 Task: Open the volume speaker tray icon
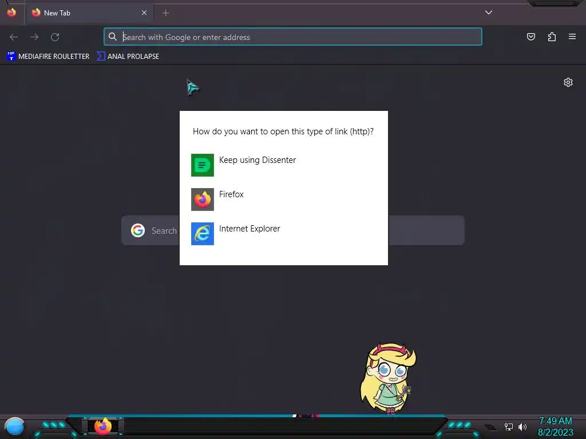[522, 426]
